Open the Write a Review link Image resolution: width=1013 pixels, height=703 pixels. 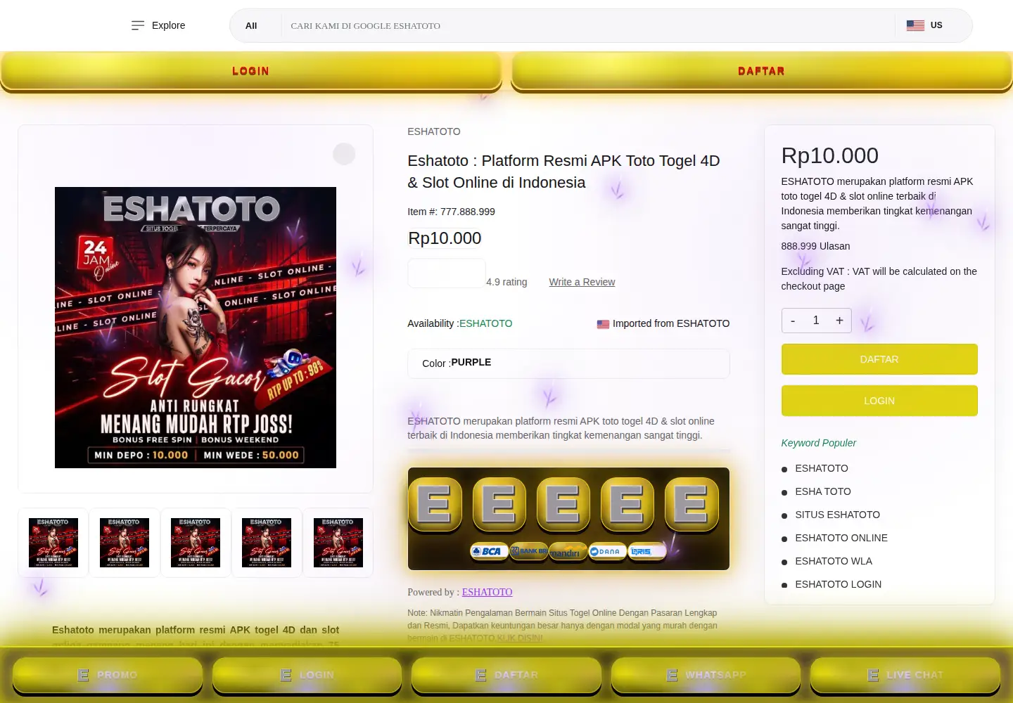click(x=582, y=282)
